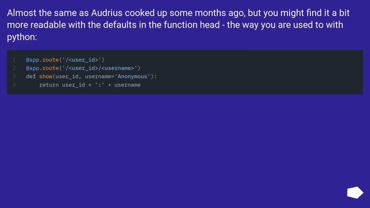This screenshot has height=208, width=370.
Task: Click line number 4 in code block
Action: (14, 85)
